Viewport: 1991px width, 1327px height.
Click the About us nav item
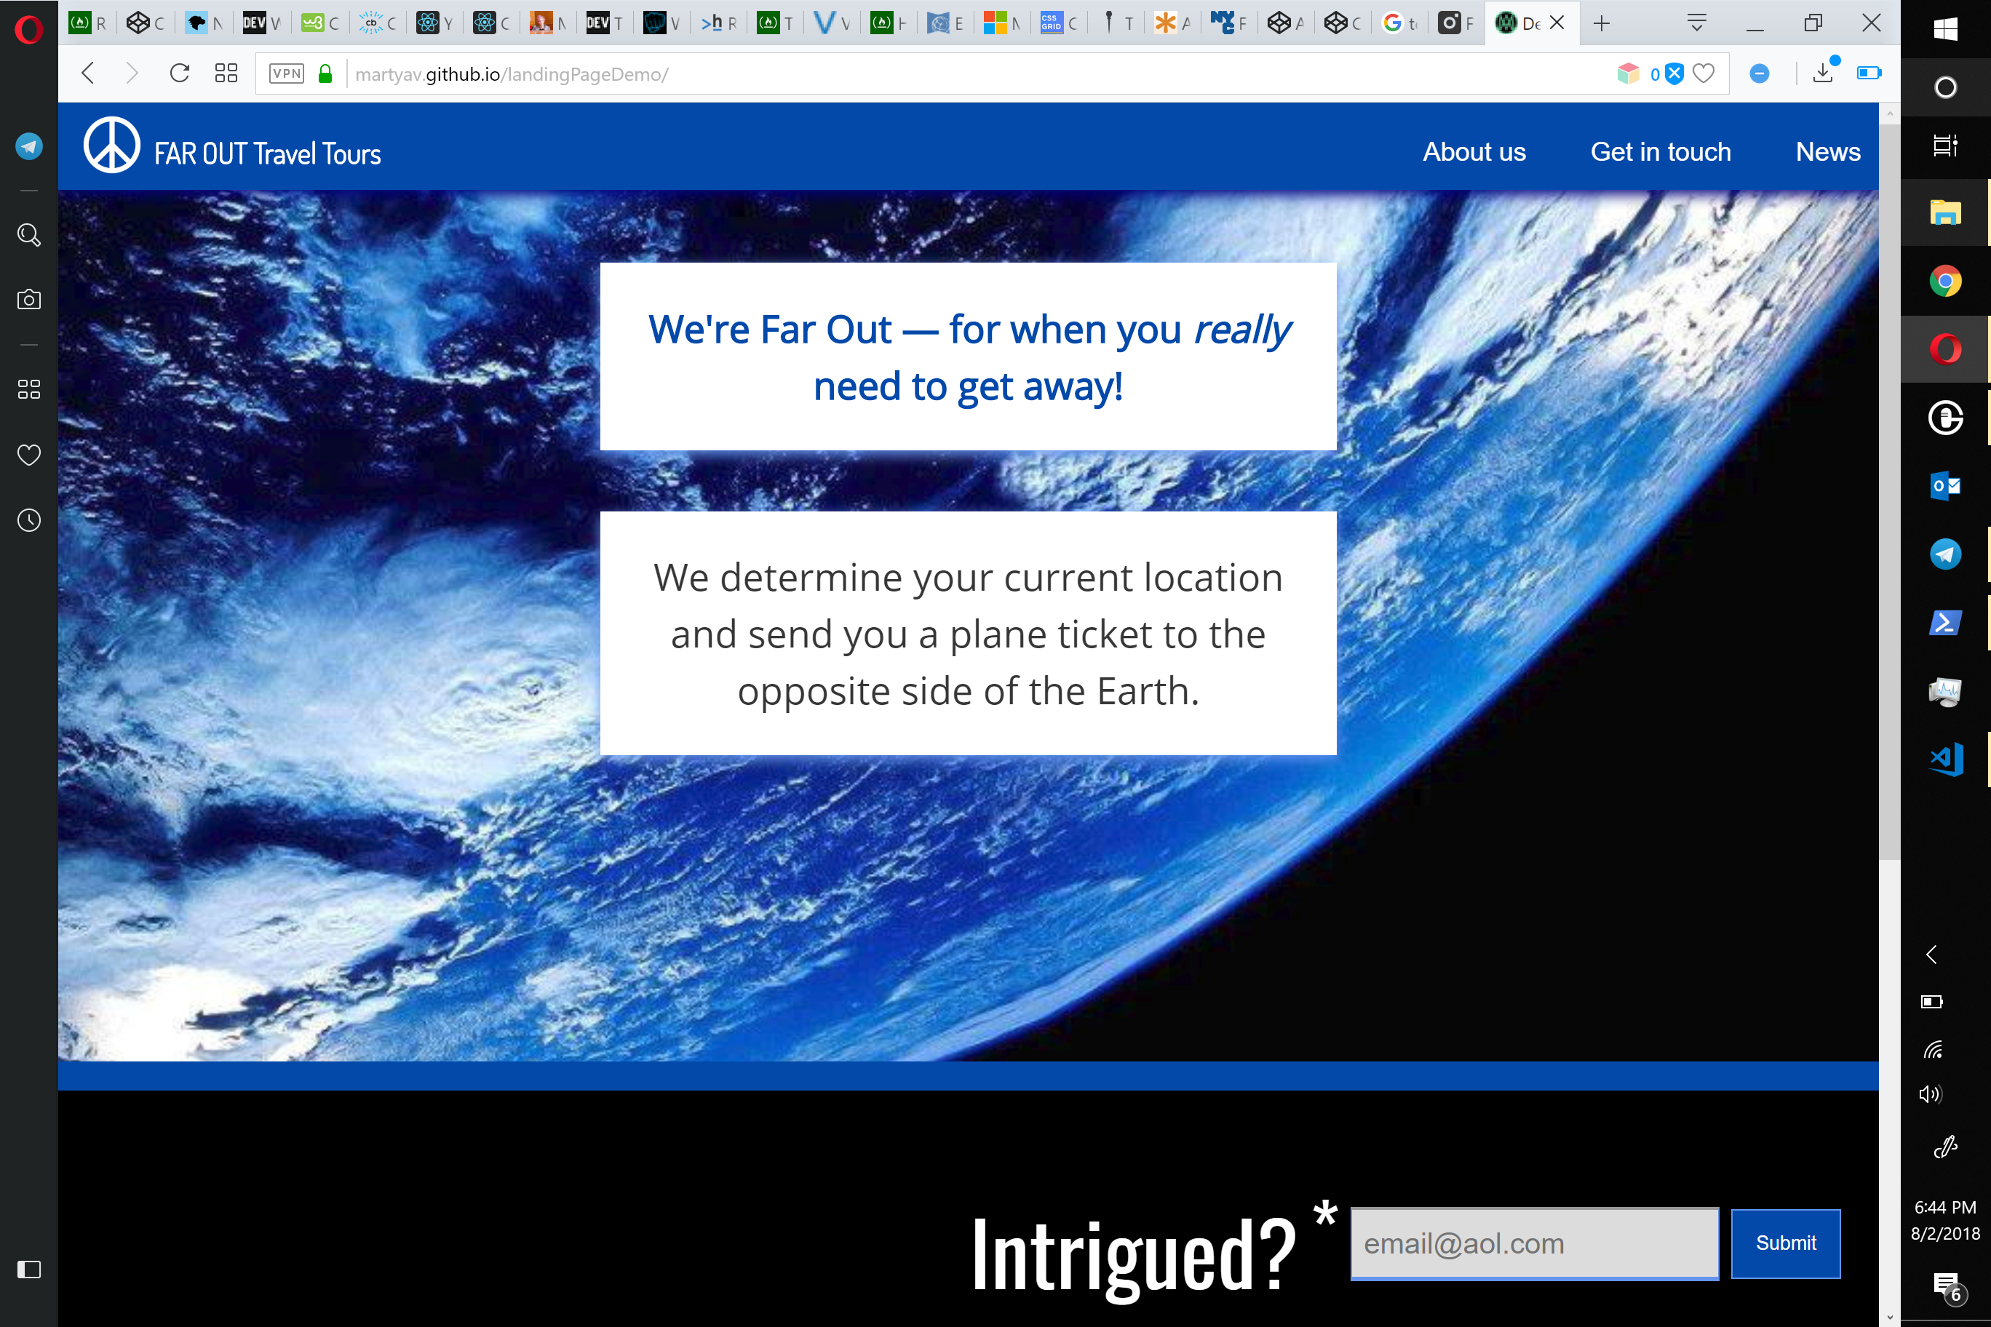1474,152
